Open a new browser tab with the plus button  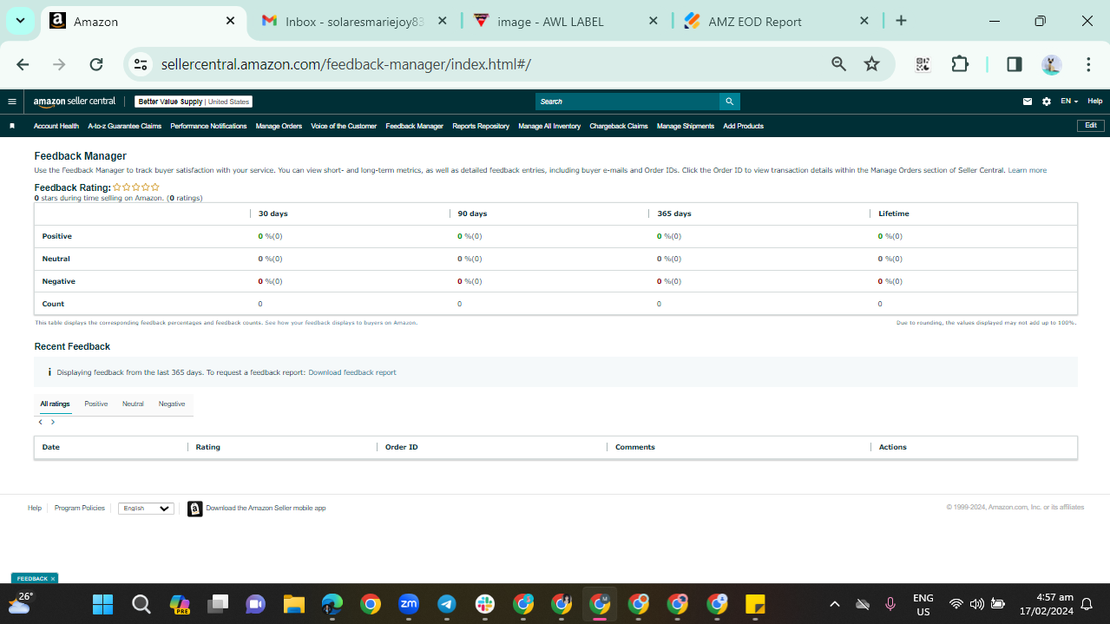click(901, 21)
